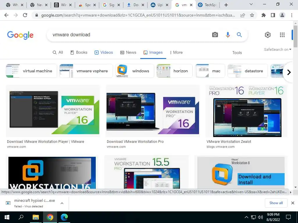
Task: Bookmark this page with star
Action: (x=252, y=15)
